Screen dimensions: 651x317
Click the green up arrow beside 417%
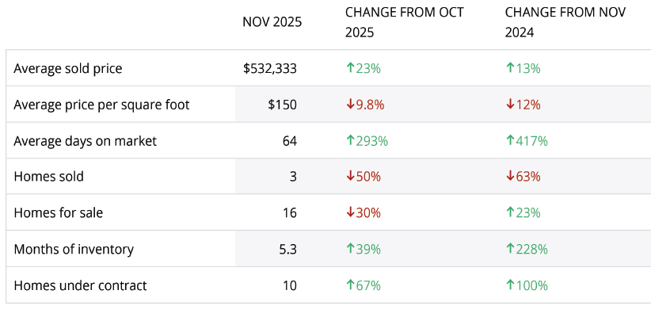coord(510,141)
